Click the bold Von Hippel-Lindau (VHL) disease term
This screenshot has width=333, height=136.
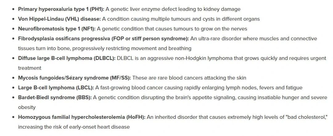(60, 19)
